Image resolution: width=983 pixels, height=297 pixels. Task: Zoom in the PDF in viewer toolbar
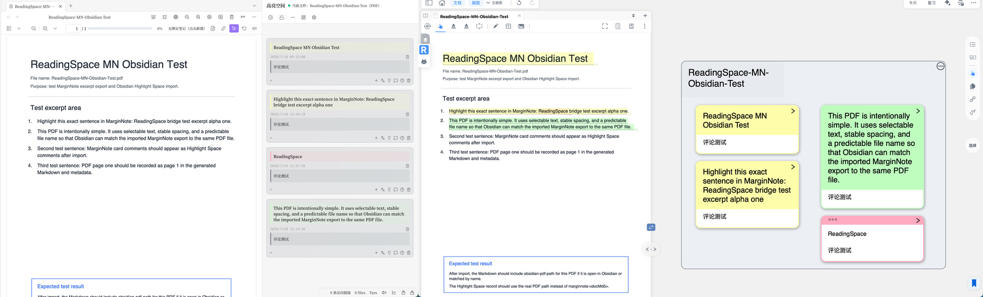[x=45, y=29]
